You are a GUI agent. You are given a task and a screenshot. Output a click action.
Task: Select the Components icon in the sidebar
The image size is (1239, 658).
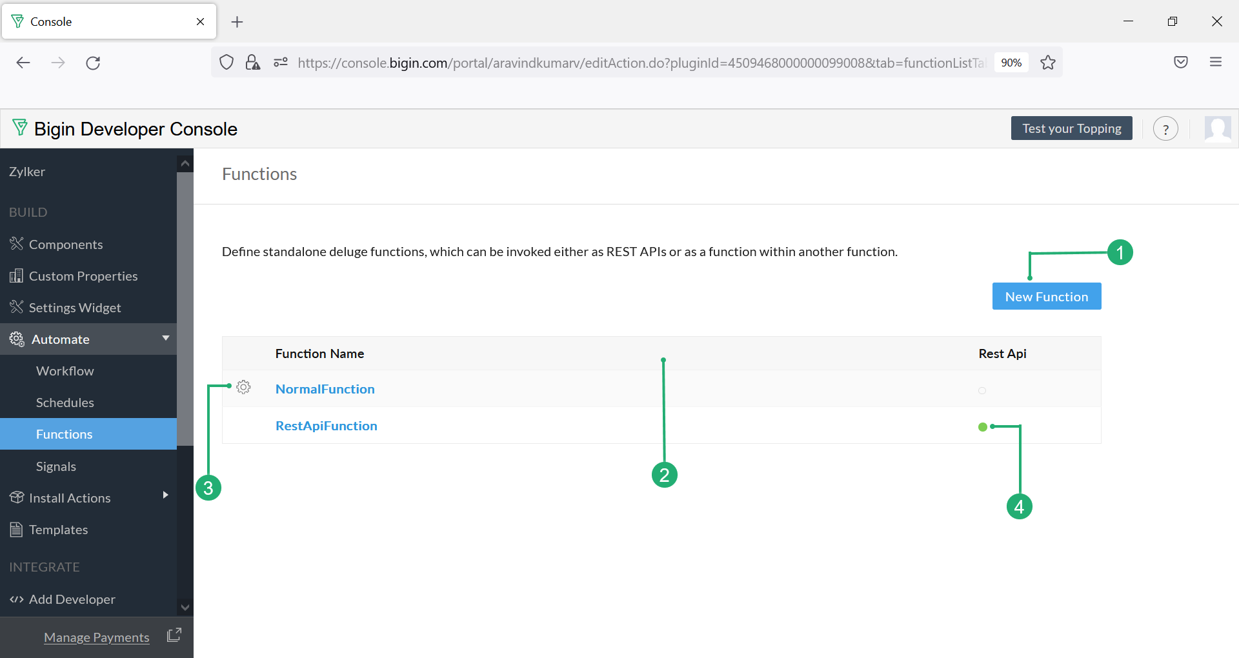[x=17, y=244]
